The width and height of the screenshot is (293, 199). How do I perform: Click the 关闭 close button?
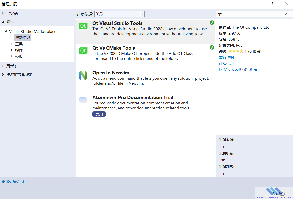click(278, 194)
